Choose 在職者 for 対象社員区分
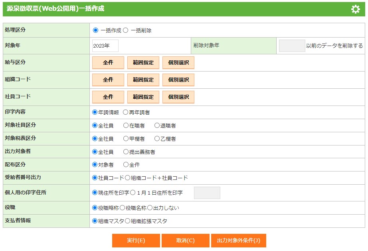368x251 pixels. coord(126,125)
